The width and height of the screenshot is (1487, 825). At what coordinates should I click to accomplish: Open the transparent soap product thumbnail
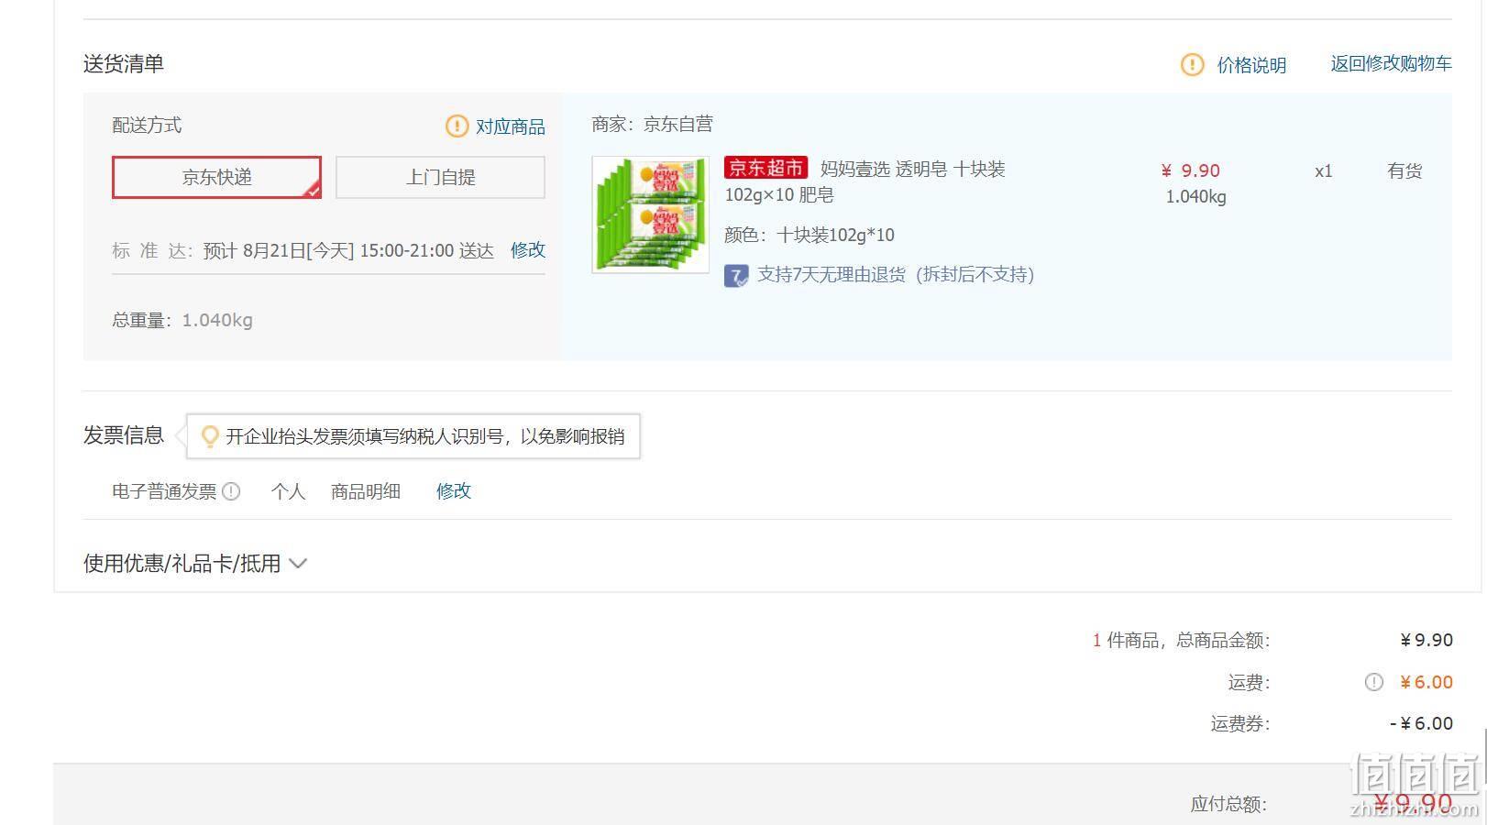pyautogui.click(x=650, y=214)
